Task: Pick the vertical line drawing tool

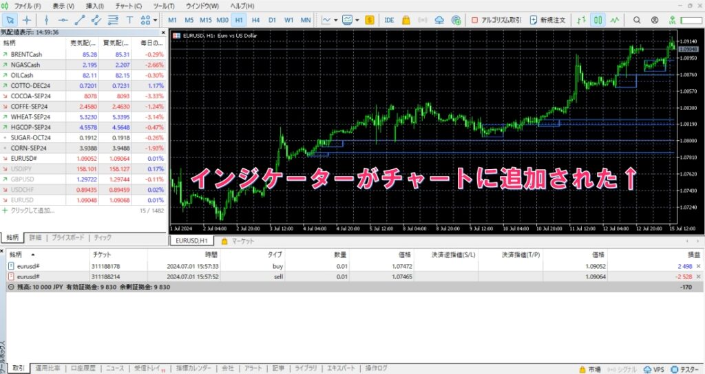Action: coord(46,20)
